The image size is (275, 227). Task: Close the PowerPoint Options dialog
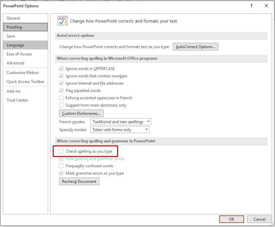click(x=266, y=6)
